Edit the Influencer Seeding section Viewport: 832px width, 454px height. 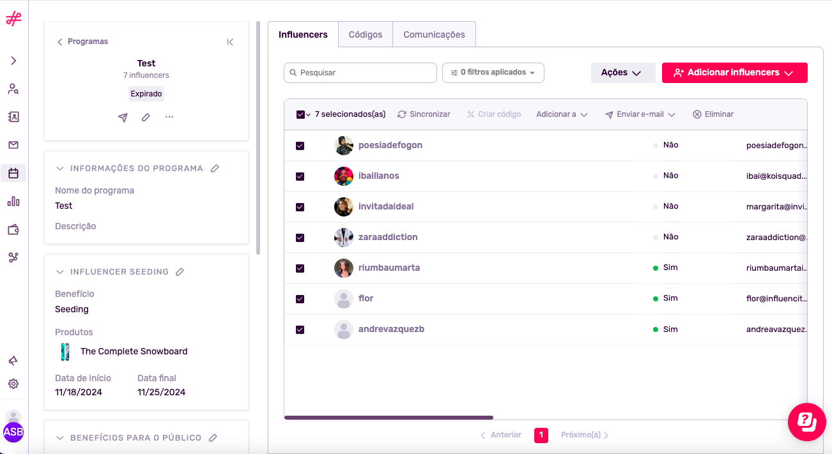click(x=180, y=272)
